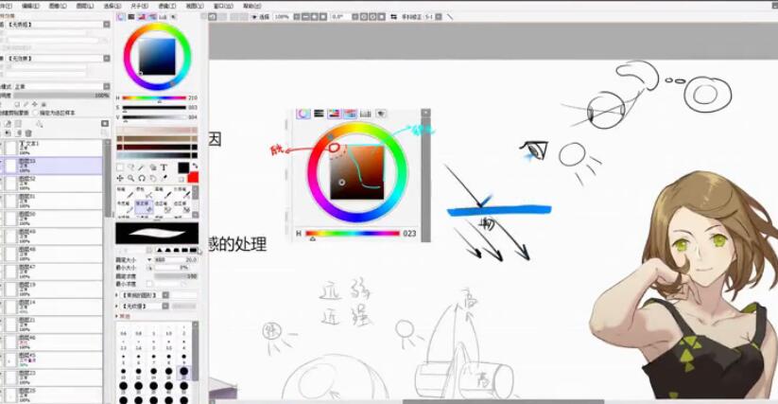Select the rectangular selection tool

pyautogui.click(x=120, y=167)
